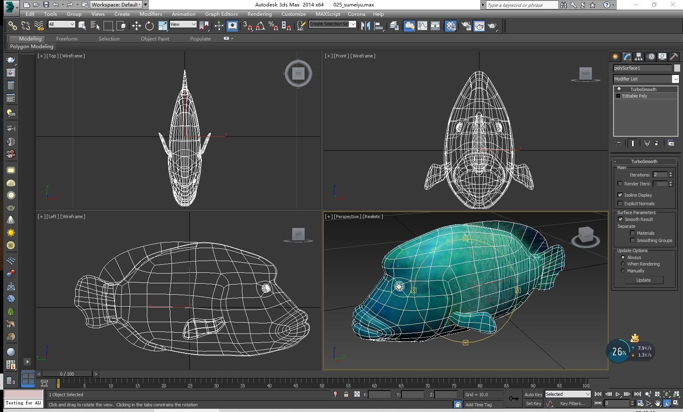Click the object color swatch

click(x=677, y=68)
